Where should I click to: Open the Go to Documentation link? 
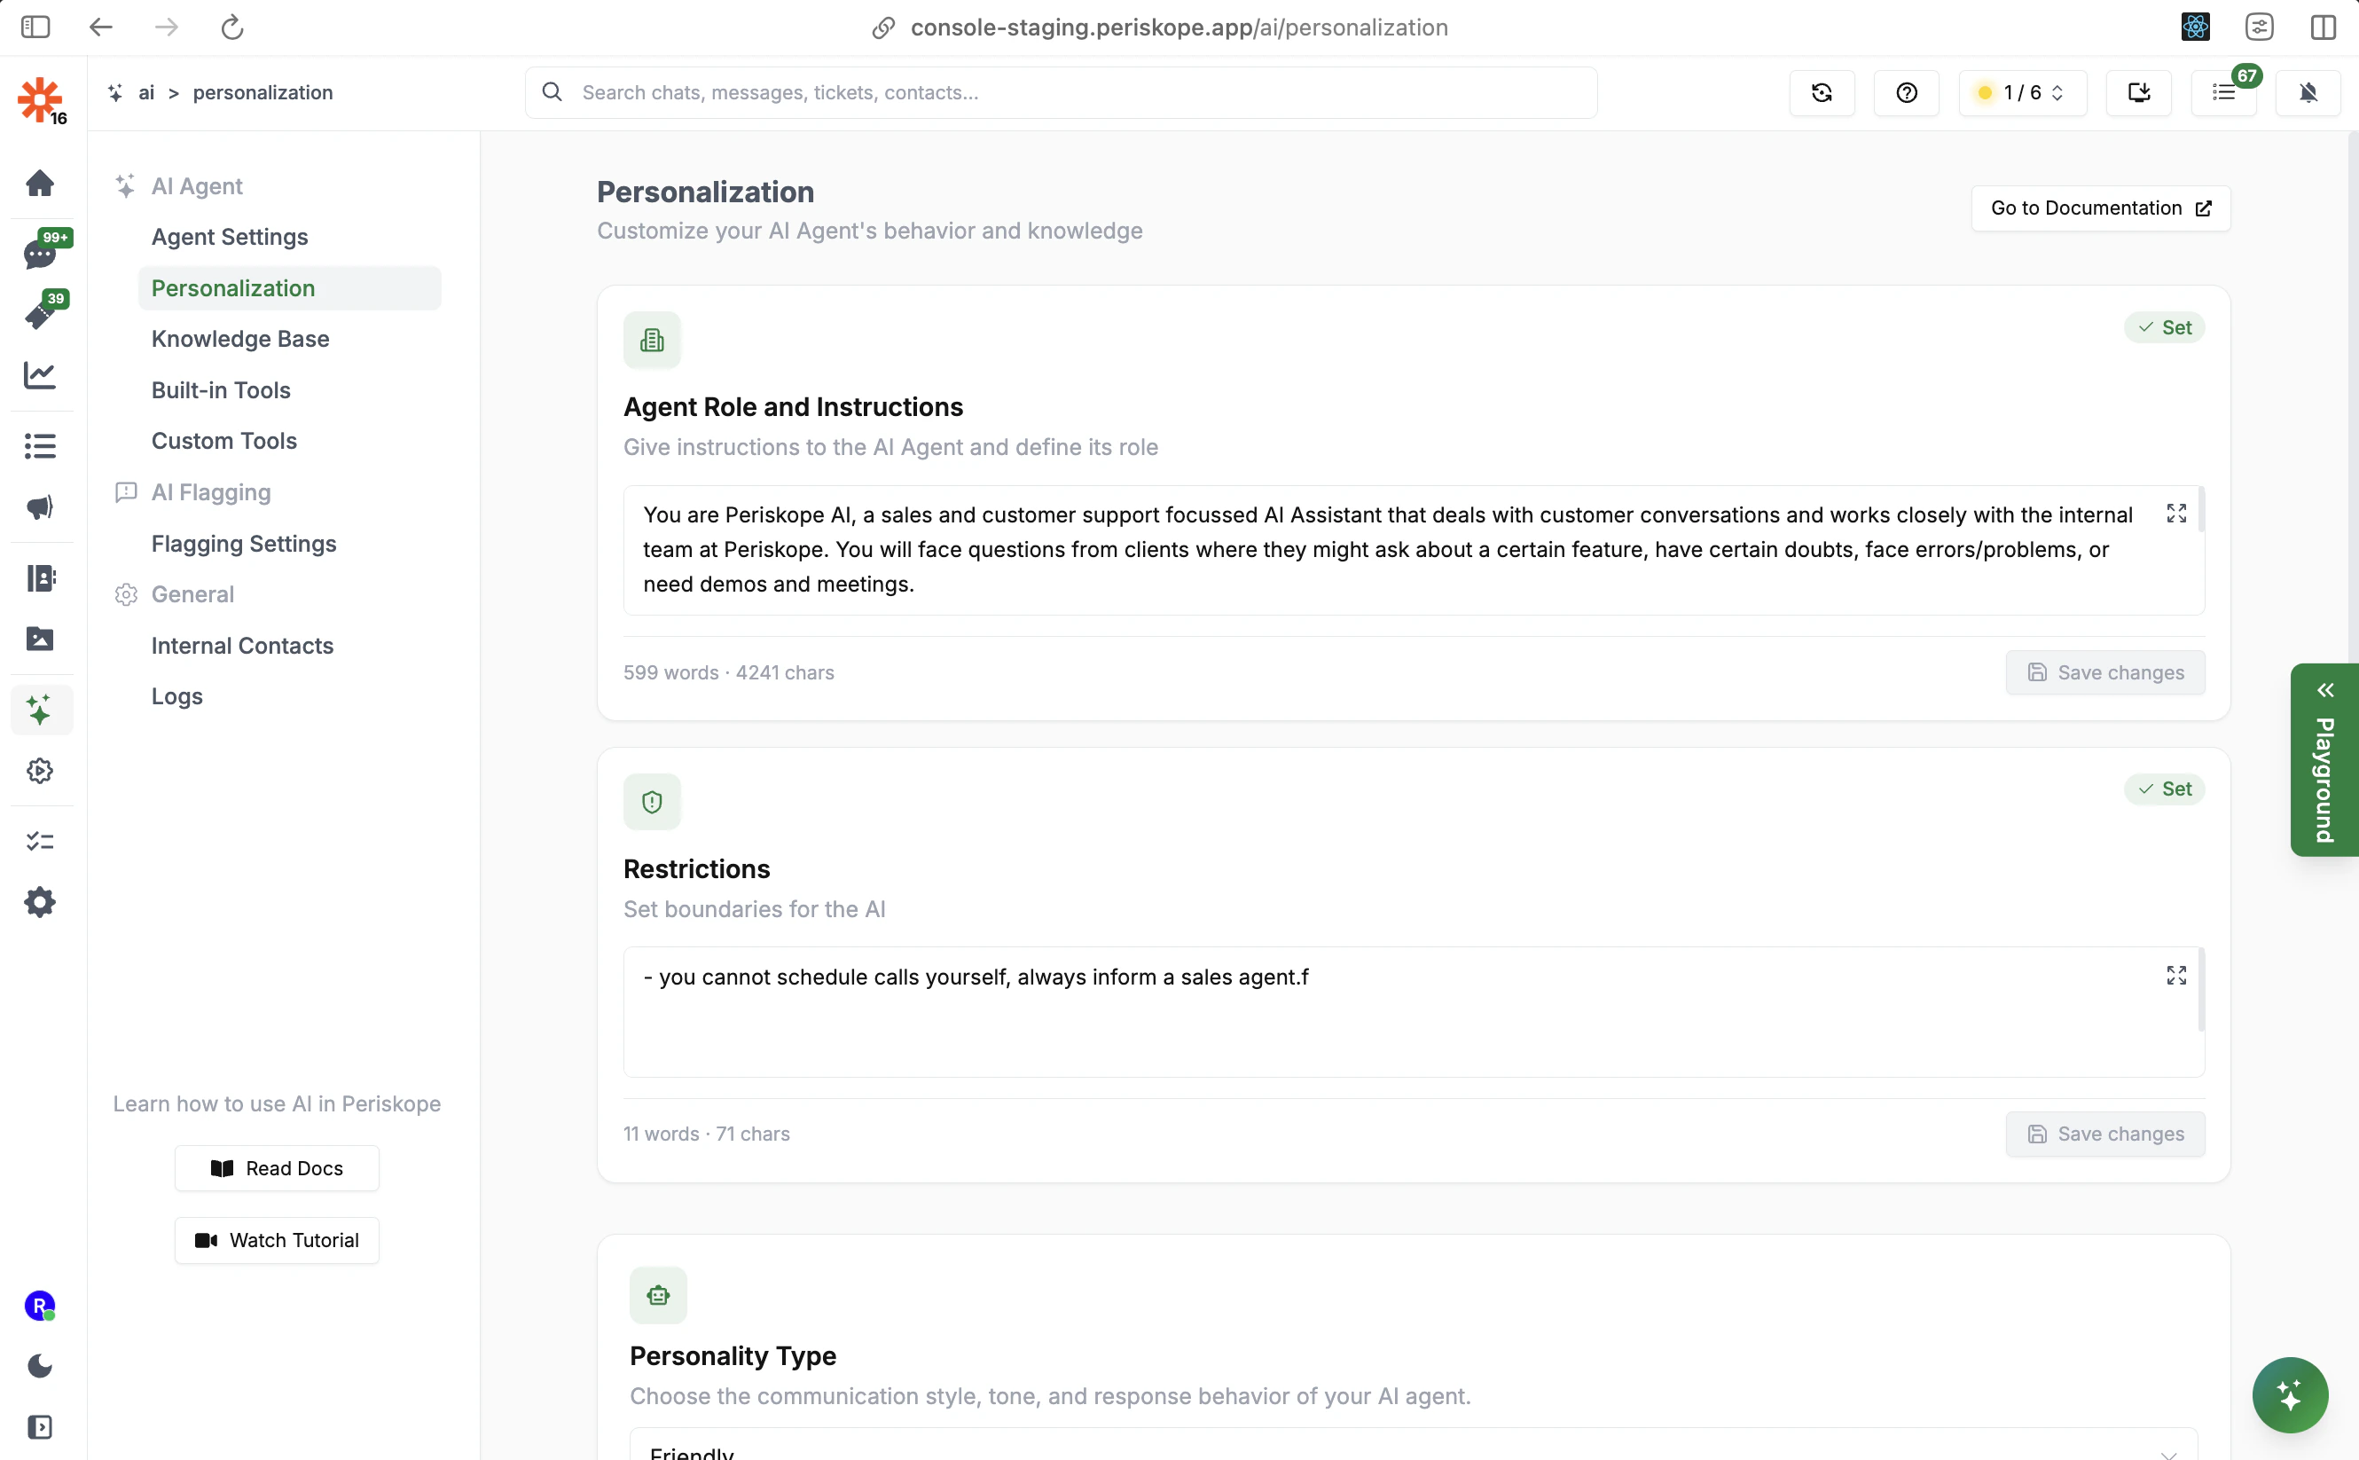click(x=2099, y=208)
